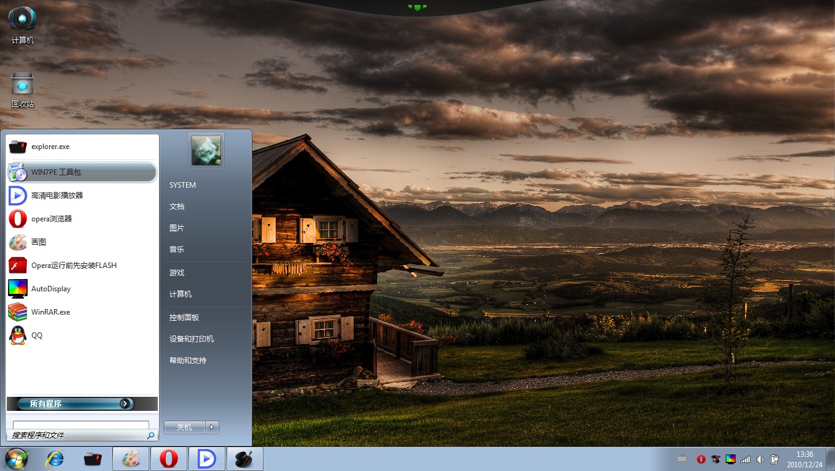Expand shutdown options arrow beside 关机
835x471 pixels.
[212, 427]
